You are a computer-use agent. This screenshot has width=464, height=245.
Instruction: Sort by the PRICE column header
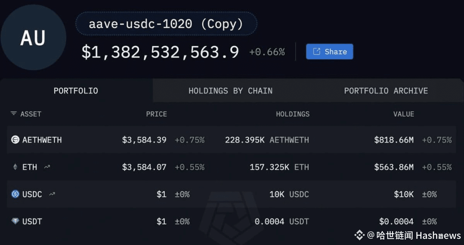pyautogui.click(x=156, y=114)
